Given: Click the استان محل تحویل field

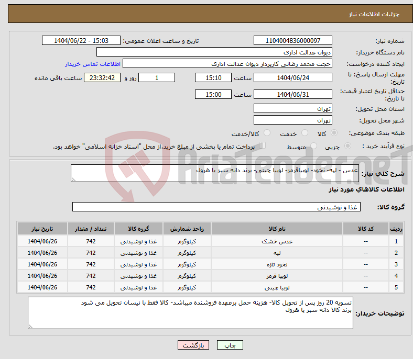Looking at the screenshot, I should (292, 109).
